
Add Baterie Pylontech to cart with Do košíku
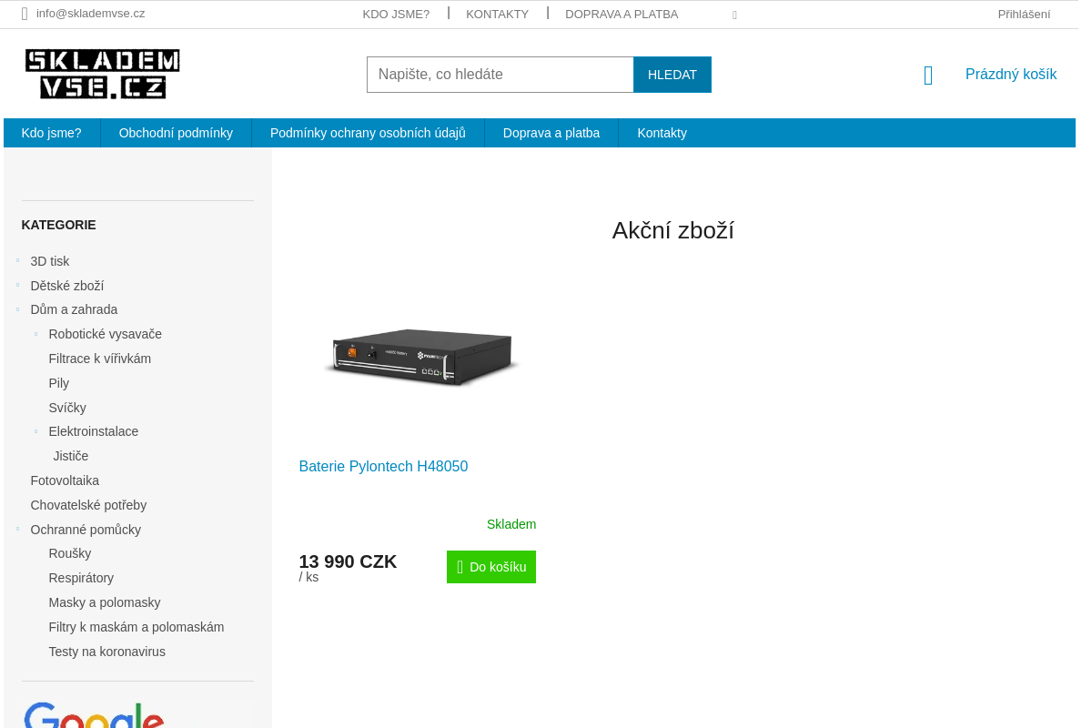pyautogui.click(x=491, y=567)
